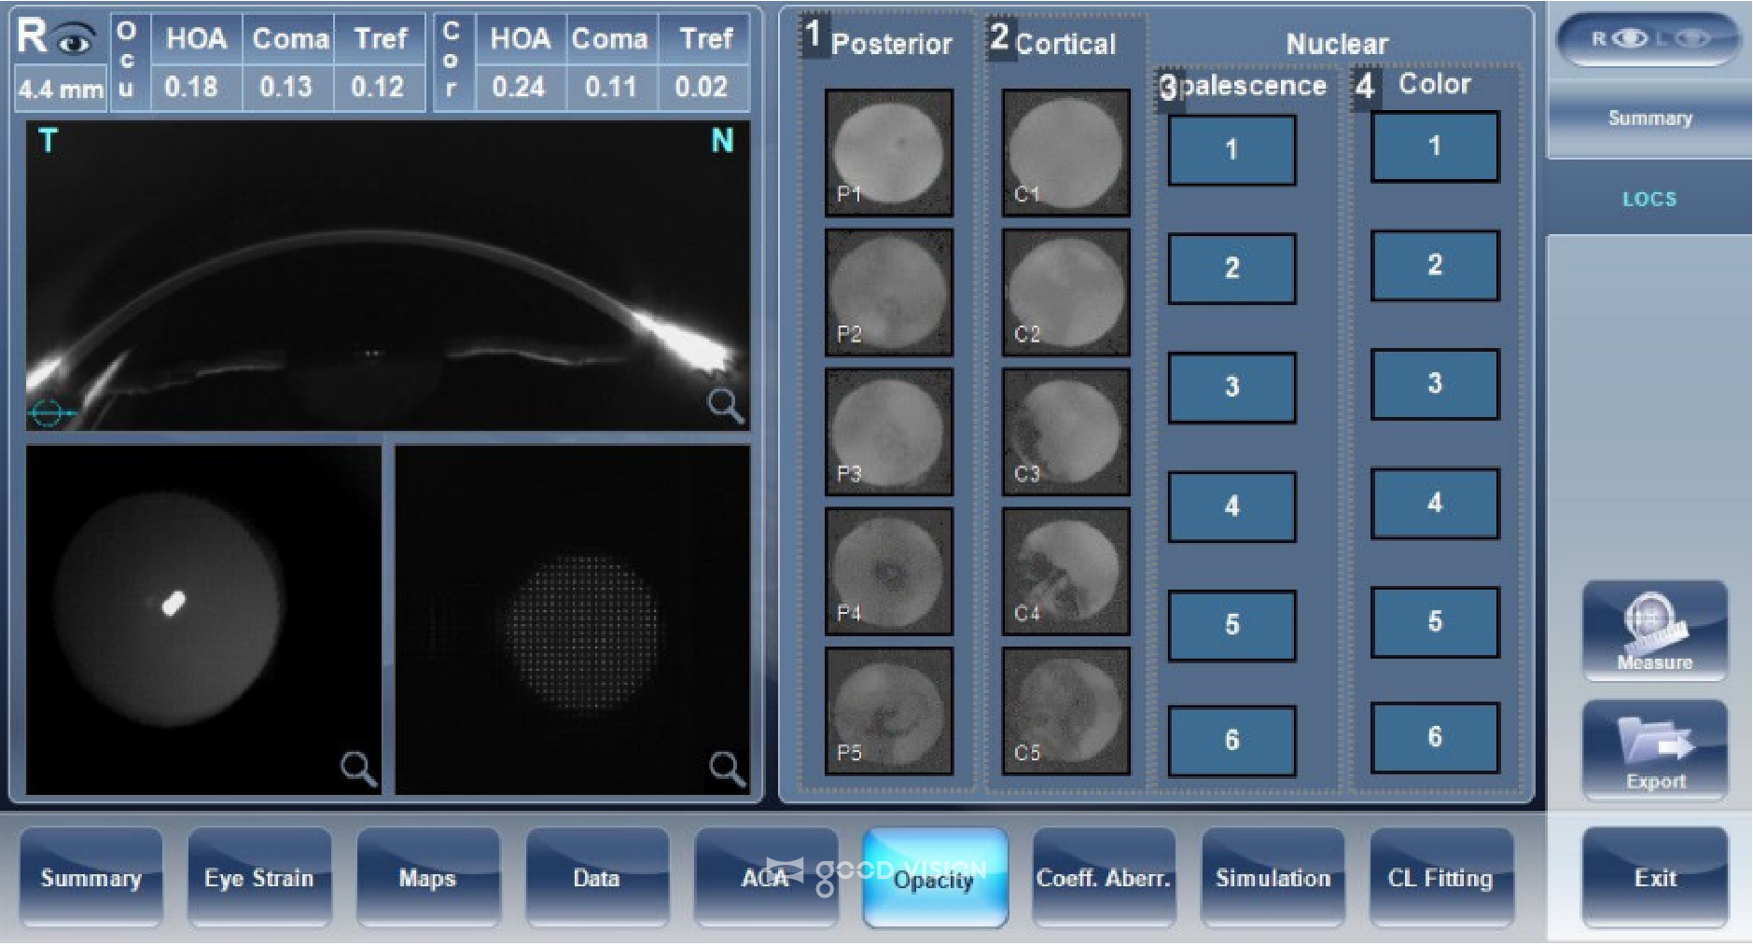Screen dimensions: 1753x946
Task: Go to the Eye Strain tab
Action: 258,878
